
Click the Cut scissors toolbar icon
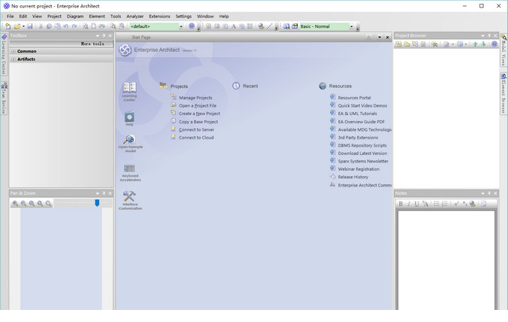point(41,26)
